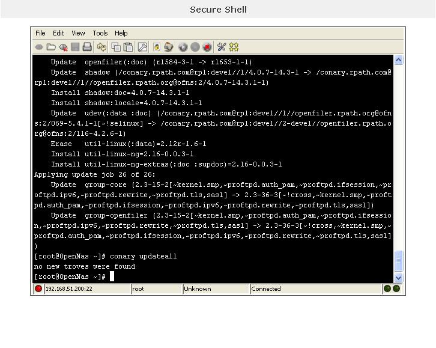Click 'Install util-linux-ng-extras' line
The width and height of the screenshot is (436, 348).
[166, 165]
